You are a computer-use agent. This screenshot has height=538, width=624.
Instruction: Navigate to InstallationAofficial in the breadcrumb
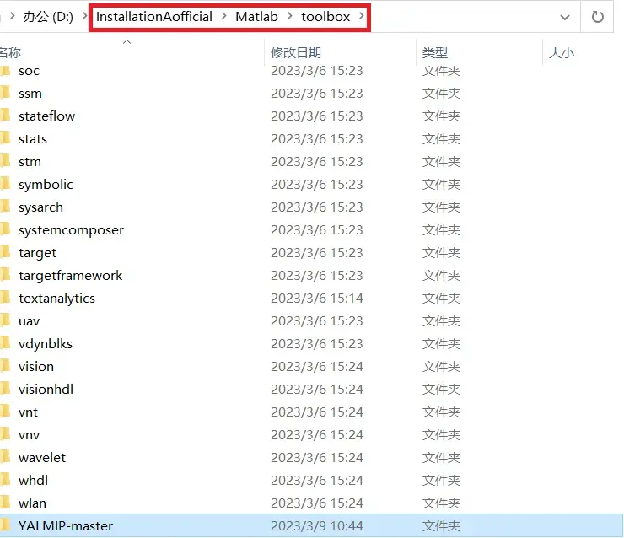(x=153, y=17)
